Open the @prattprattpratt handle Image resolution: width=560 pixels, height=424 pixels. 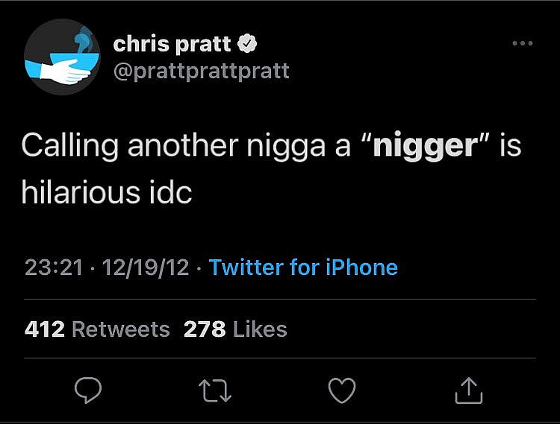201,71
